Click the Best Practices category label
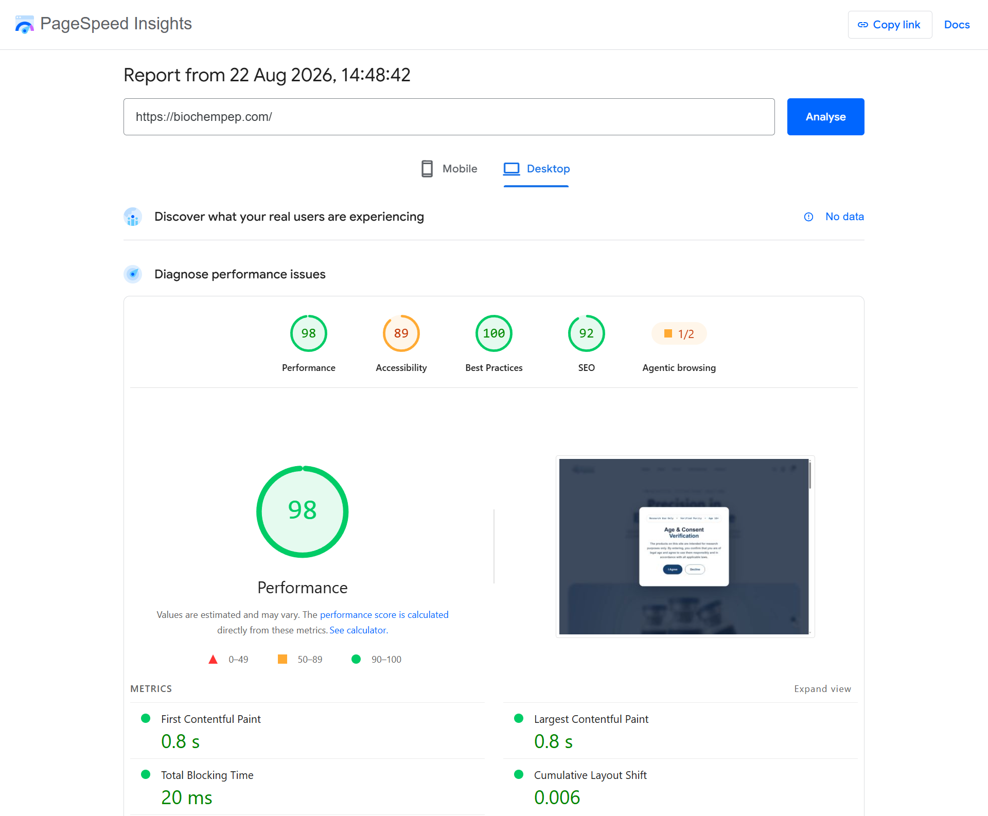This screenshot has width=988, height=816. [x=494, y=368]
